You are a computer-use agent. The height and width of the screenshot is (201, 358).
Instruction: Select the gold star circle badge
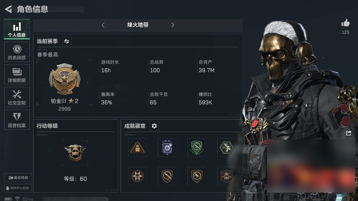(138, 176)
